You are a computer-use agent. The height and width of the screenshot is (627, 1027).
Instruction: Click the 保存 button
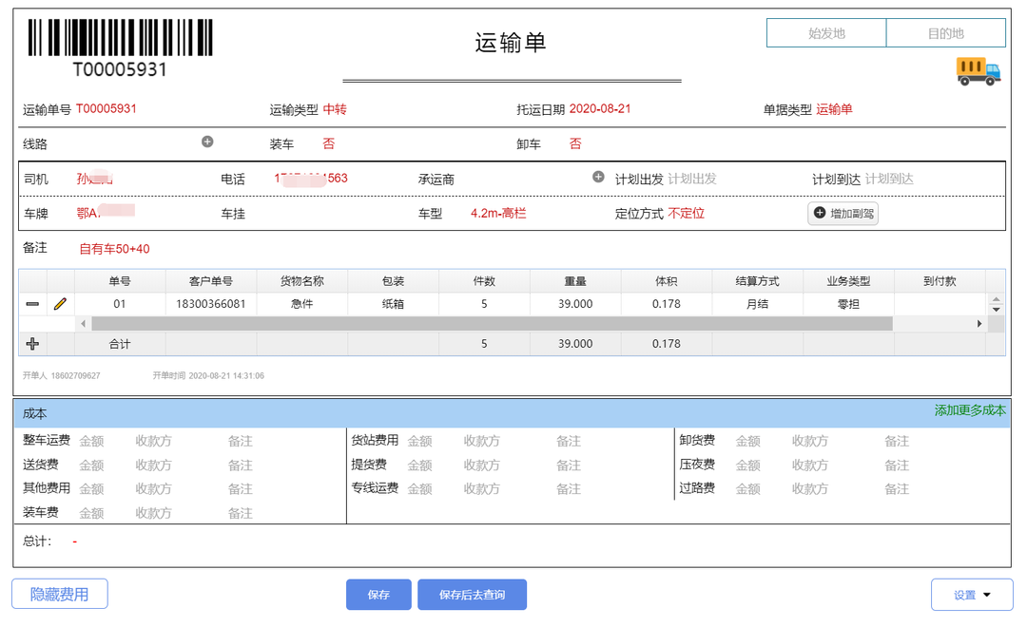[x=378, y=595]
